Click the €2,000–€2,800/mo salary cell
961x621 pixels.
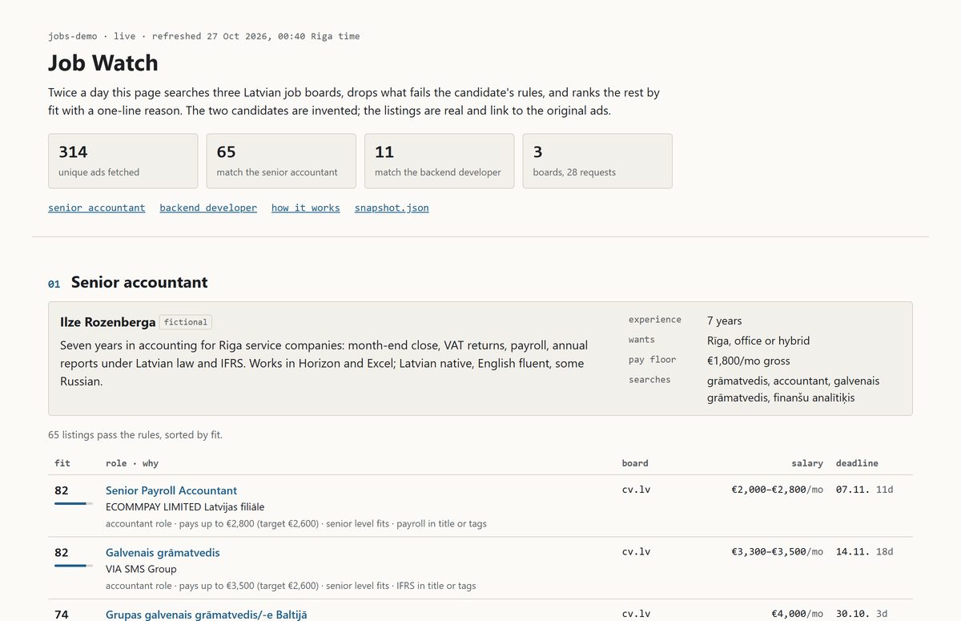(777, 490)
